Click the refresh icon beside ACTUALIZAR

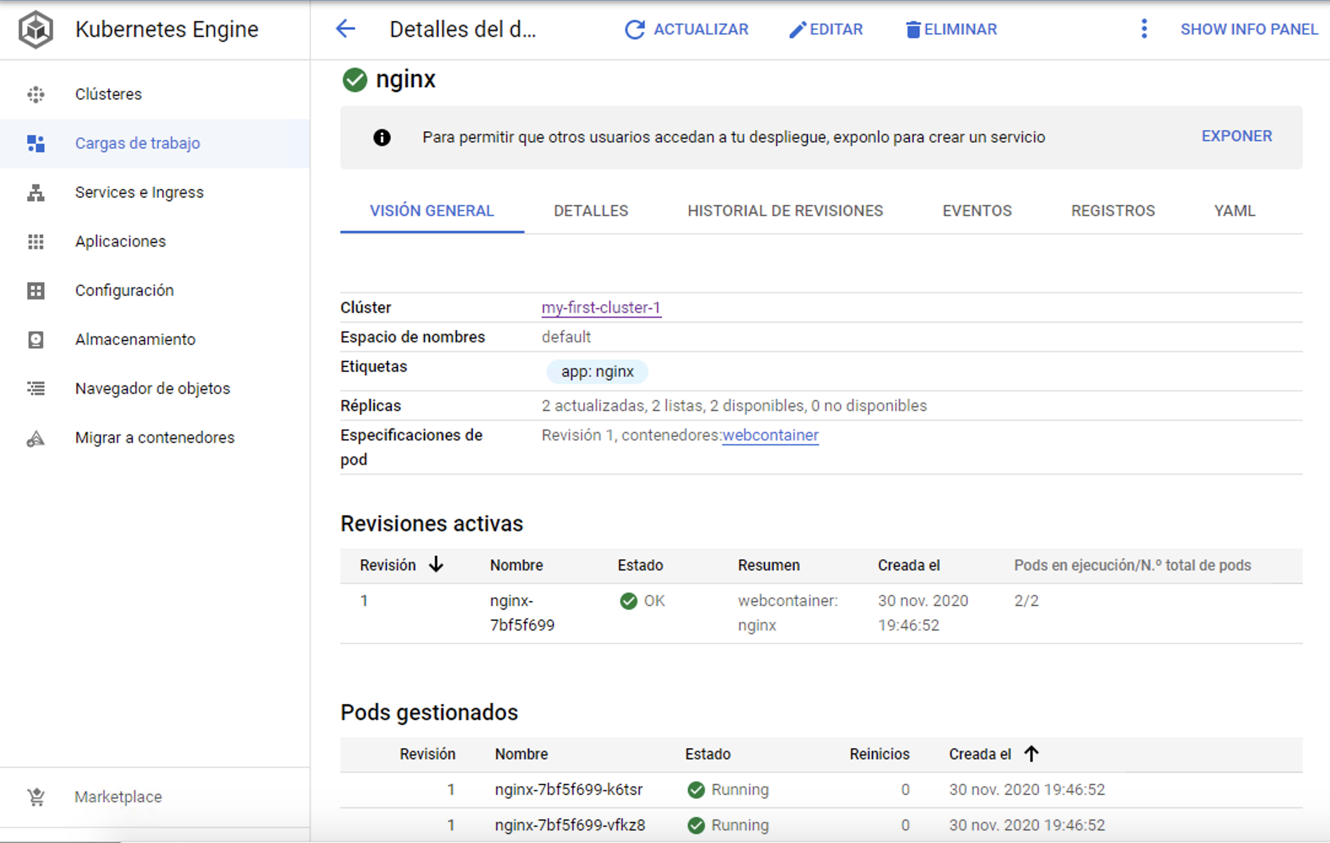pos(635,29)
